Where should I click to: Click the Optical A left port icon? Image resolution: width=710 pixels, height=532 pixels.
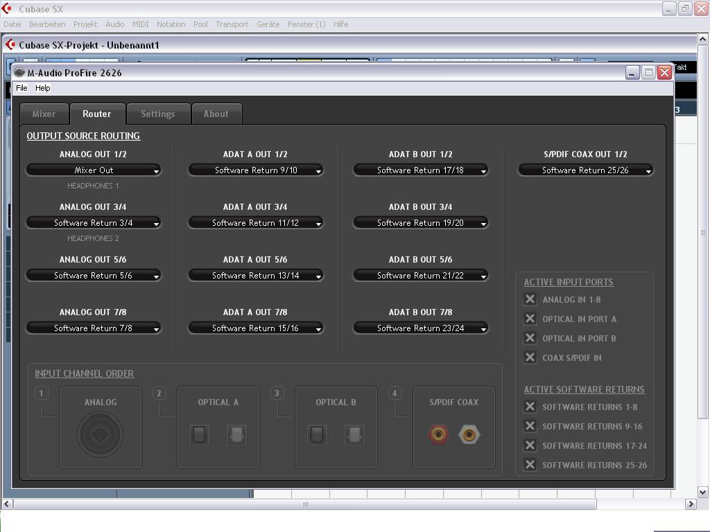click(x=199, y=435)
